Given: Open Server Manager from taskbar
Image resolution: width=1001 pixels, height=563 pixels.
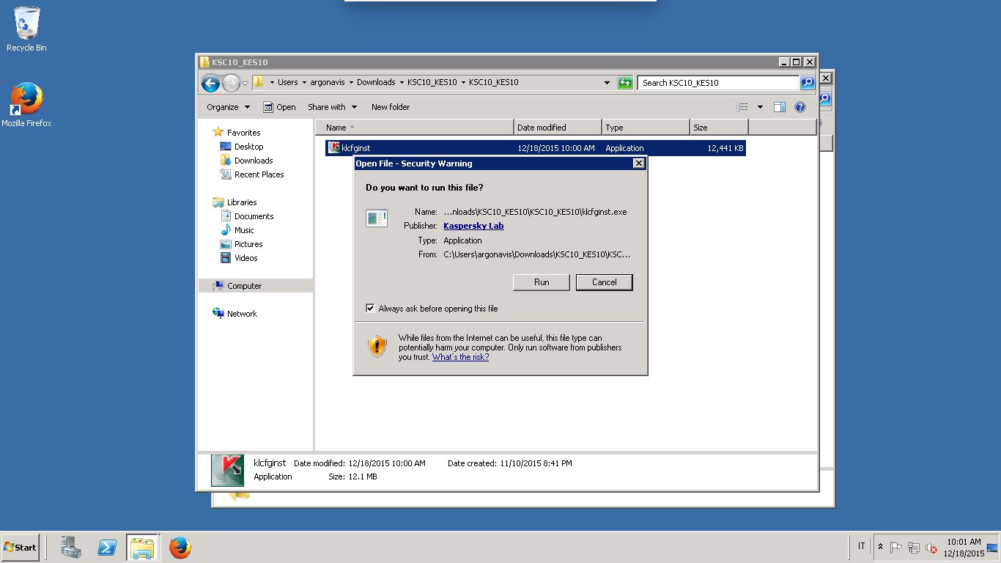Looking at the screenshot, I should (x=71, y=548).
